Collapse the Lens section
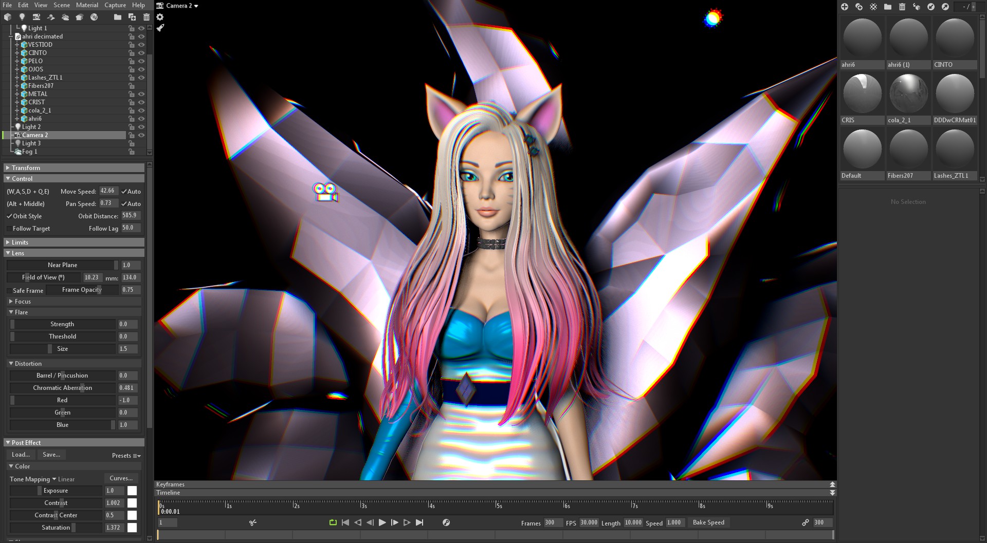Image resolution: width=987 pixels, height=543 pixels. [74, 253]
